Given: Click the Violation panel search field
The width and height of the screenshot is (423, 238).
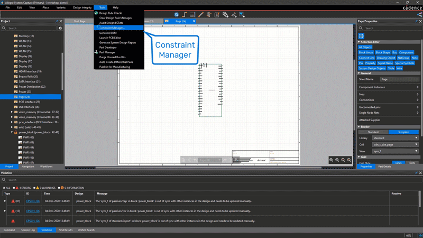Looking at the screenshot, I should (x=211, y=180).
